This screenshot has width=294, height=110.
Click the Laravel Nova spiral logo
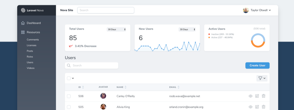pos(23,10)
